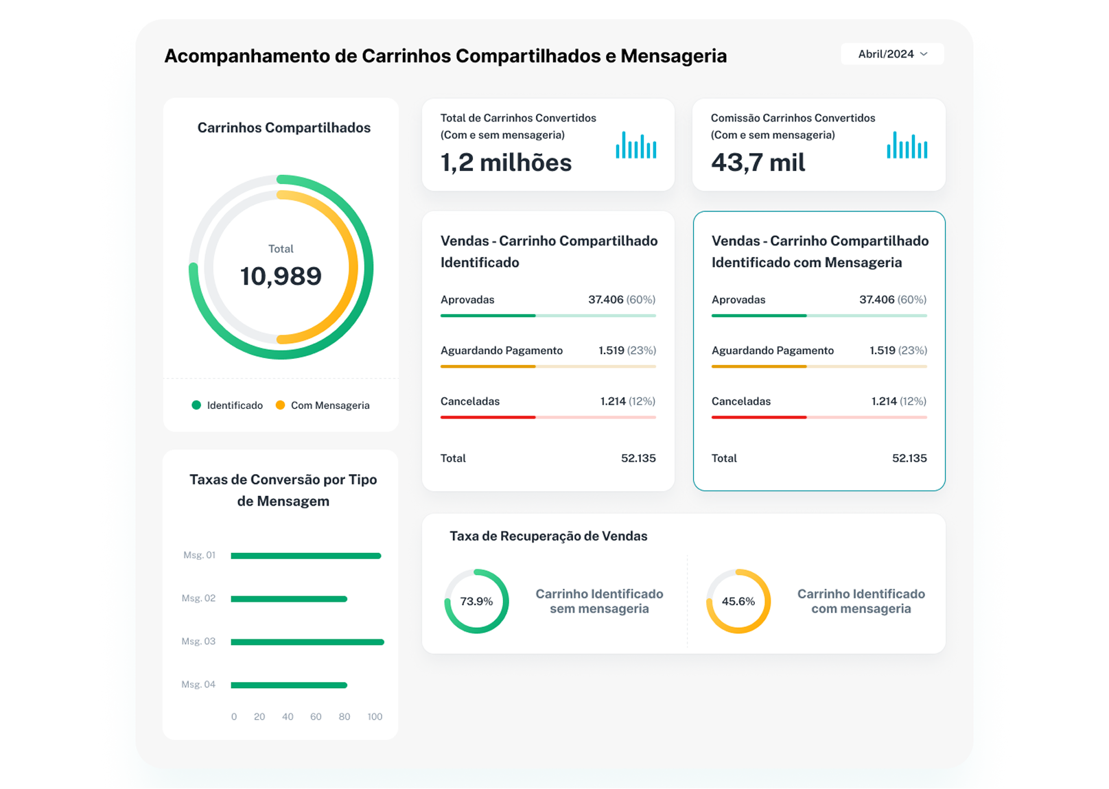Click the 73.9% recovery donut gauge
Image resolution: width=1109 pixels, height=789 pixels.
click(x=476, y=601)
